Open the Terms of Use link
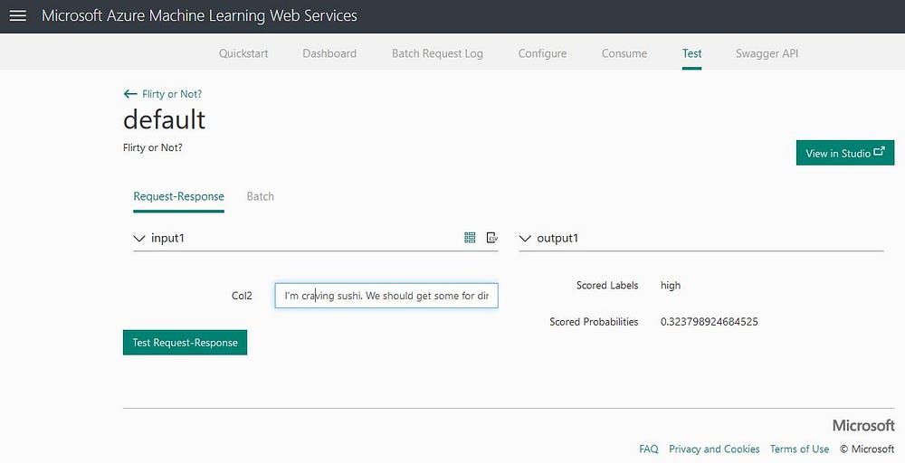Image resolution: width=905 pixels, height=463 pixels. click(799, 449)
